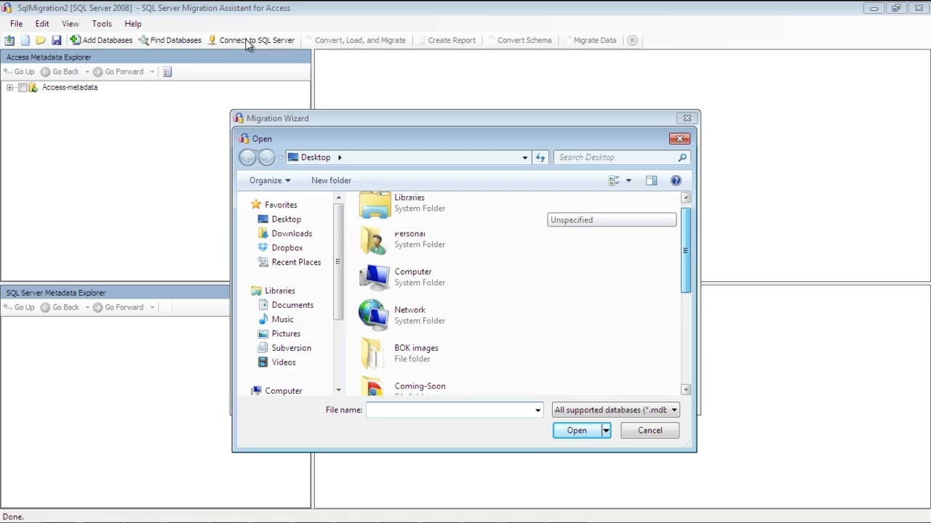Open the Edit menu
This screenshot has height=523, width=931.
click(x=42, y=23)
